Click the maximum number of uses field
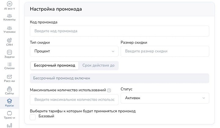 click(74, 100)
